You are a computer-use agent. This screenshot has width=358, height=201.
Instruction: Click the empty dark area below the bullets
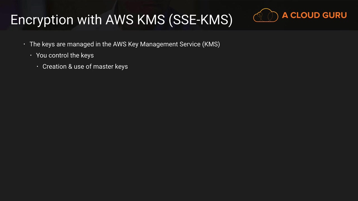(179, 134)
